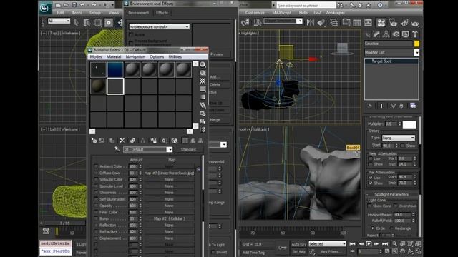Click Show Shaded Material in Viewport icon
Screen dimensions: 458x257
[174, 141]
